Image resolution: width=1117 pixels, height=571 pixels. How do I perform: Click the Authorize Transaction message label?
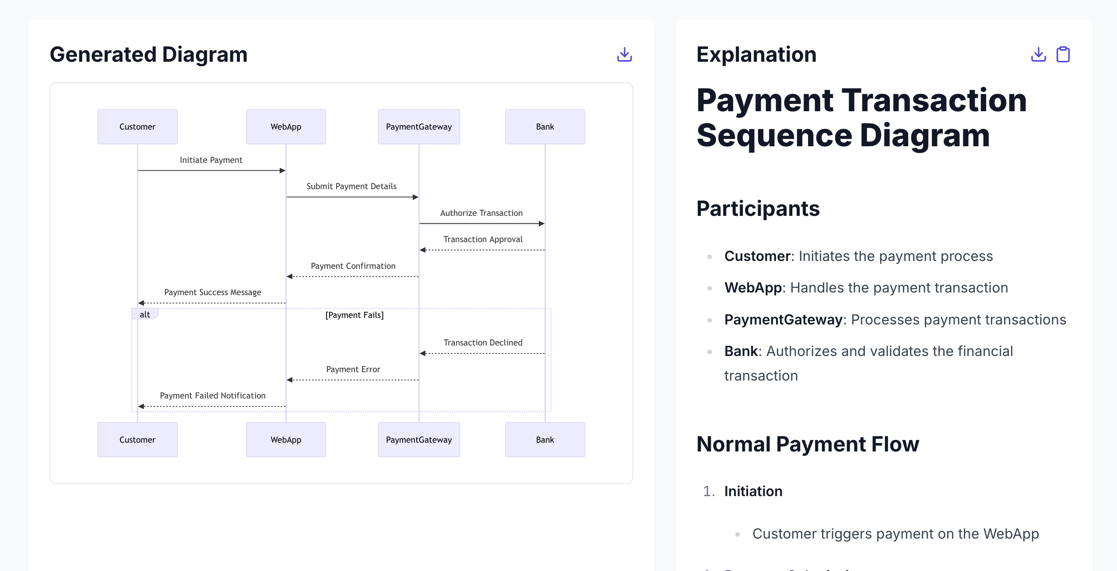(x=481, y=213)
